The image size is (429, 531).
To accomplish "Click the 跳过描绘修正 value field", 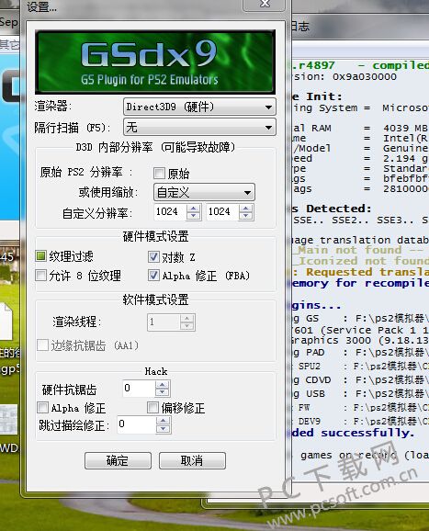I will coord(137,425).
